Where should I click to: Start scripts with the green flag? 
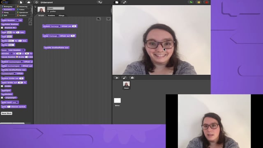coord(191,2)
